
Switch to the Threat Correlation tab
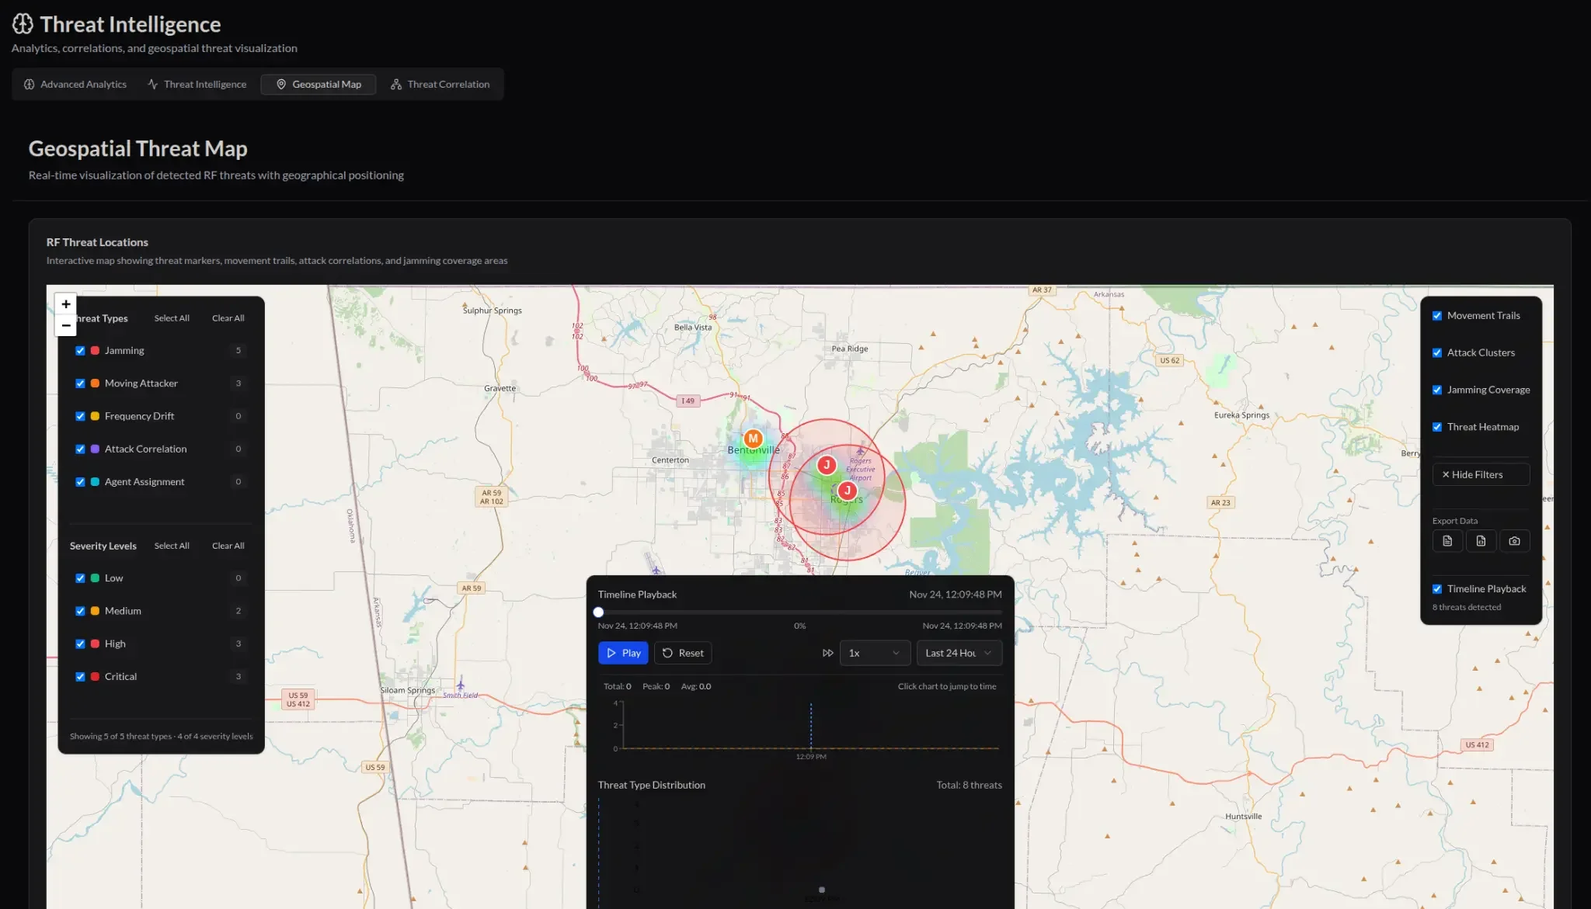tap(440, 84)
